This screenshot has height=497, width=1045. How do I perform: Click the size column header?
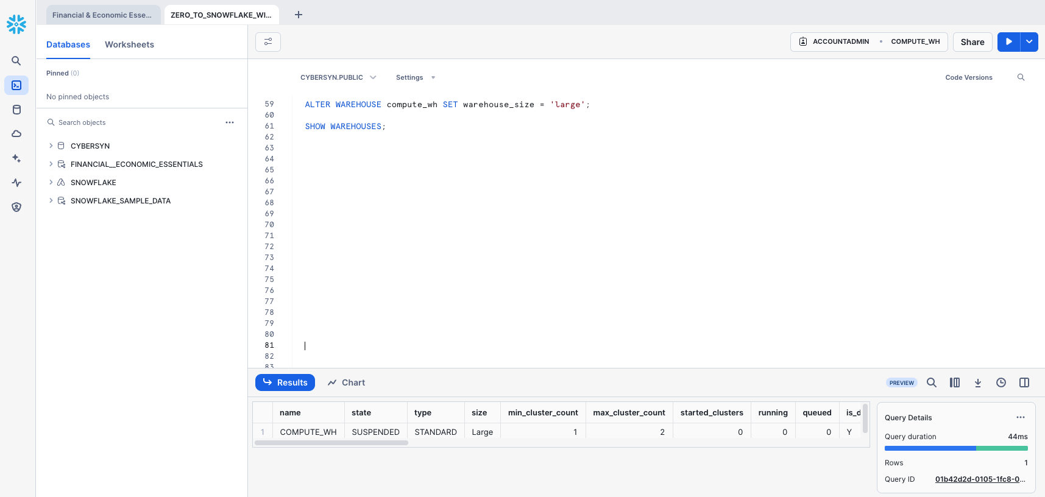click(482, 412)
